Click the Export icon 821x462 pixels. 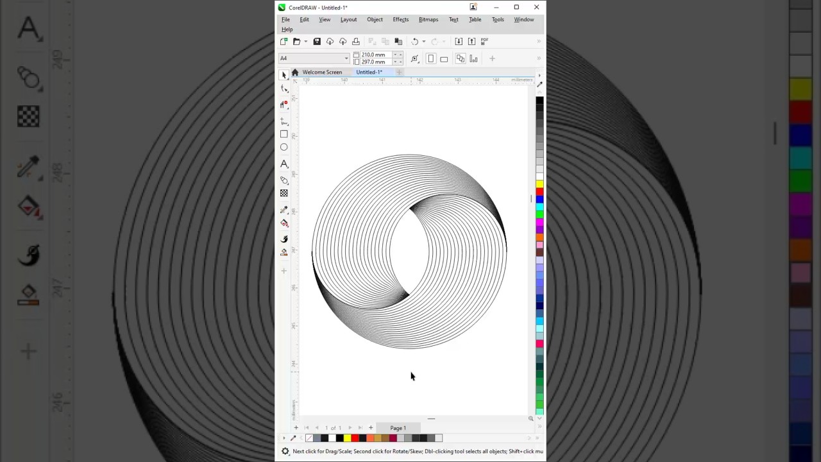(472, 42)
